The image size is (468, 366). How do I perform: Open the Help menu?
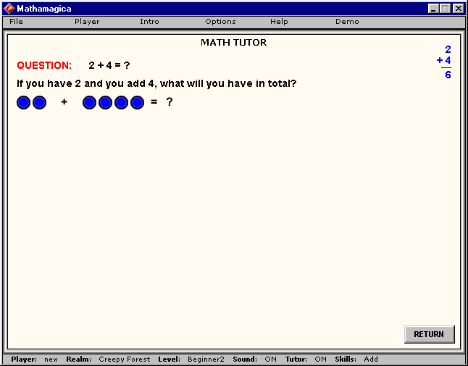pos(279,22)
